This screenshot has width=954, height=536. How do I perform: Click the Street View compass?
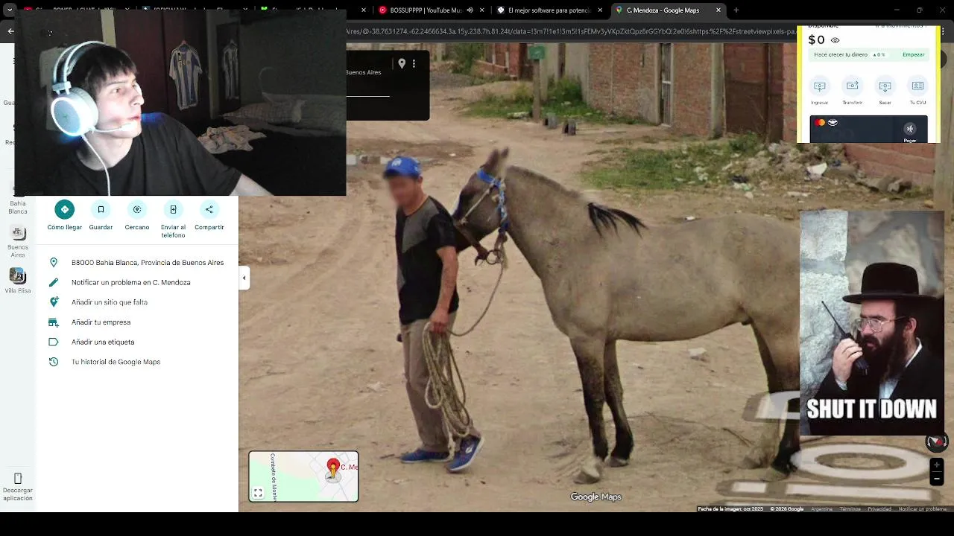point(936,442)
